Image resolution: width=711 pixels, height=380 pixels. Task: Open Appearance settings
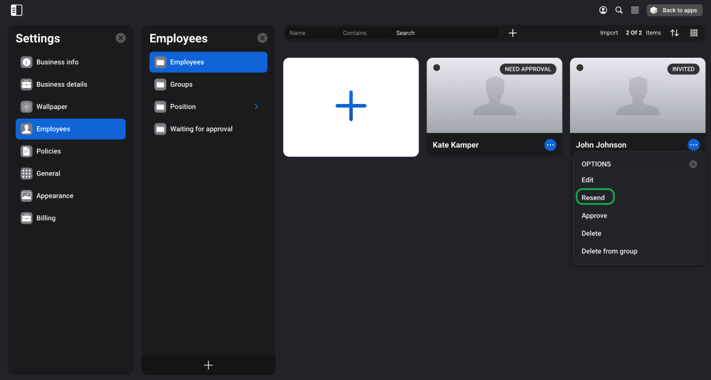point(71,196)
